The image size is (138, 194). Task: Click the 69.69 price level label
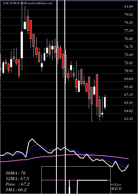pyautogui.click(x=129, y=79)
